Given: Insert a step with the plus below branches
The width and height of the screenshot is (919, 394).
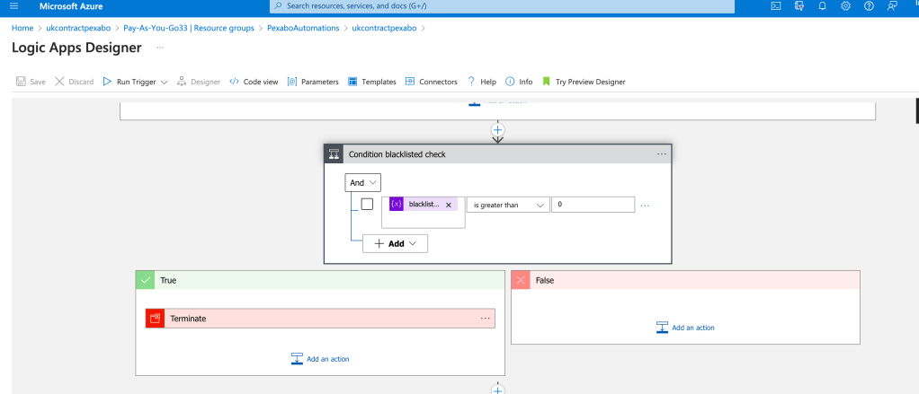Looking at the screenshot, I should [497, 390].
